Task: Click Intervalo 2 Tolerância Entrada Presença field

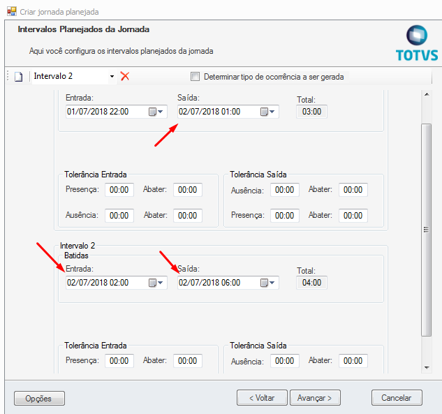Action: tap(119, 361)
